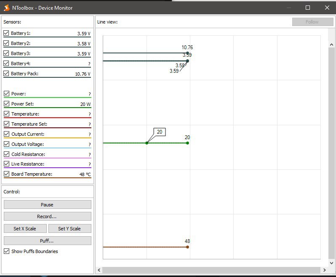
Task: Open the Record... dialog
Action: click(47, 216)
